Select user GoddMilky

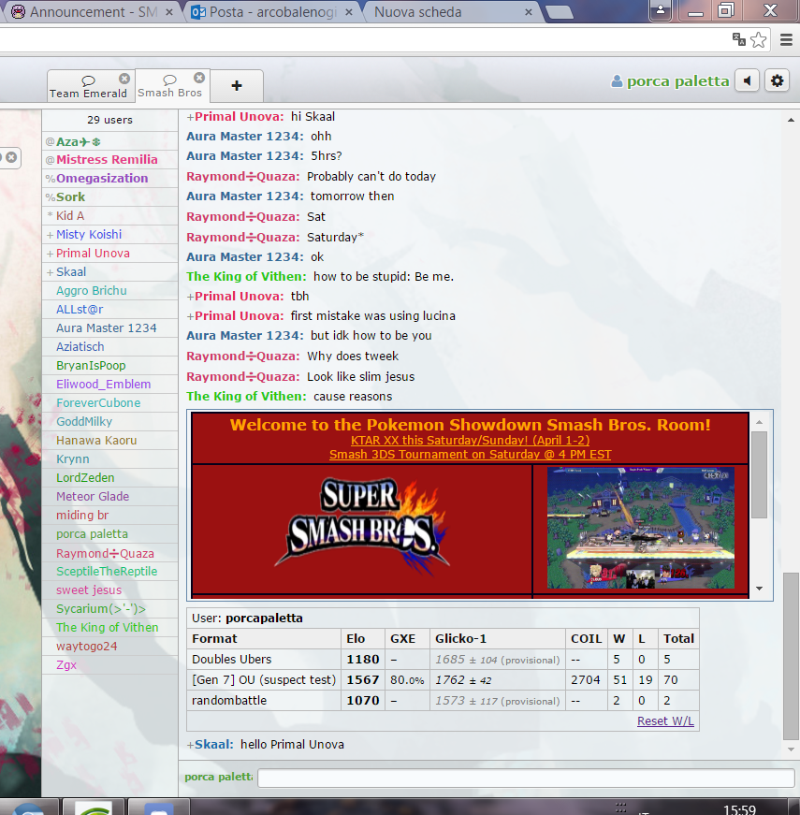[109, 421]
